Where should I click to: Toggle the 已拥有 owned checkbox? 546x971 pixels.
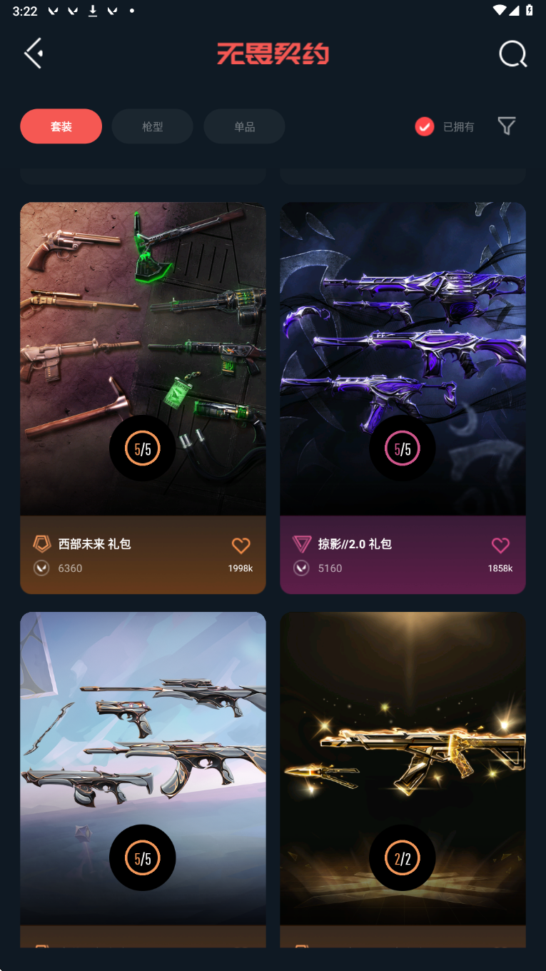point(425,126)
